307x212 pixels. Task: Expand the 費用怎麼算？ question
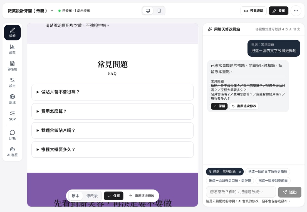click(x=112, y=111)
